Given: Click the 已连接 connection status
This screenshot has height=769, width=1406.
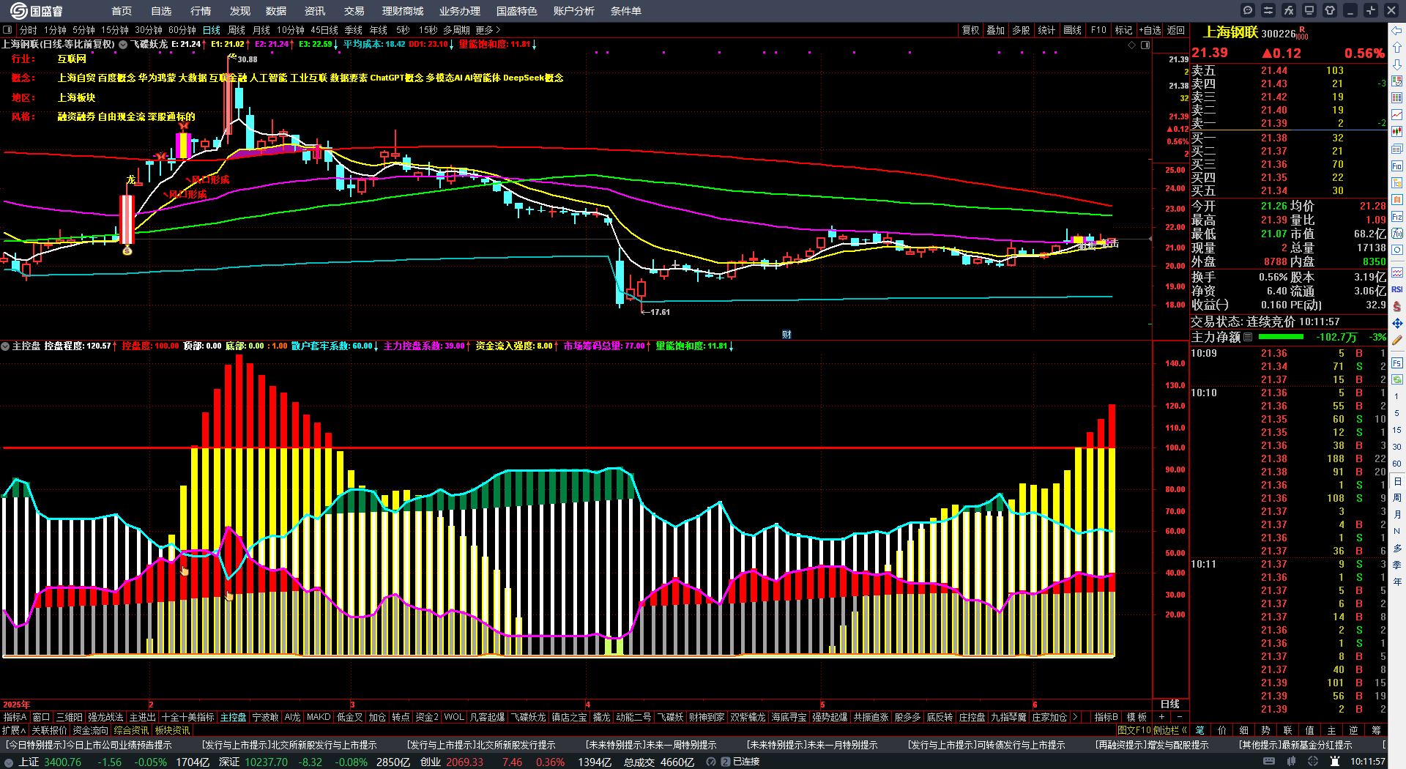Looking at the screenshot, I should [x=746, y=762].
